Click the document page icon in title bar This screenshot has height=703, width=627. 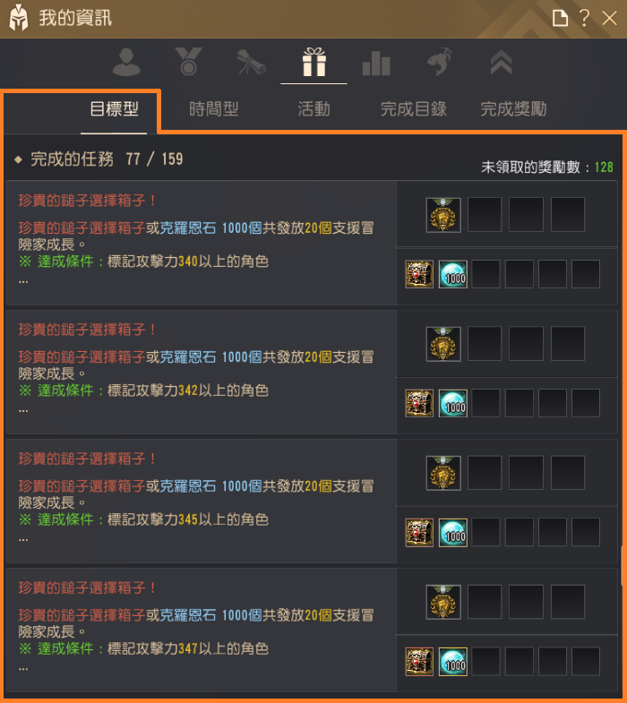560,19
